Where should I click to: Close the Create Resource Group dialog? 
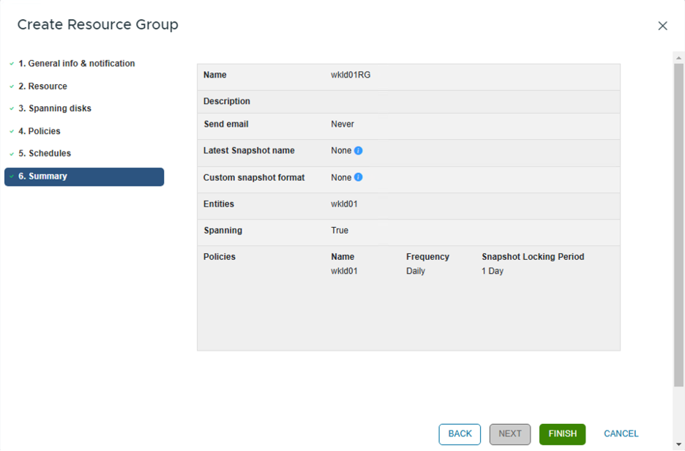[x=662, y=26]
